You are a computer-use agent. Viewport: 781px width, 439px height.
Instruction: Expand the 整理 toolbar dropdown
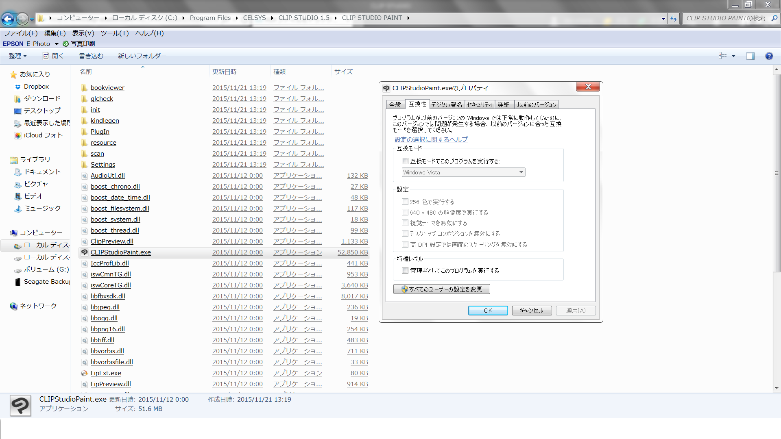pyautogui.click(x=17, y=56)
